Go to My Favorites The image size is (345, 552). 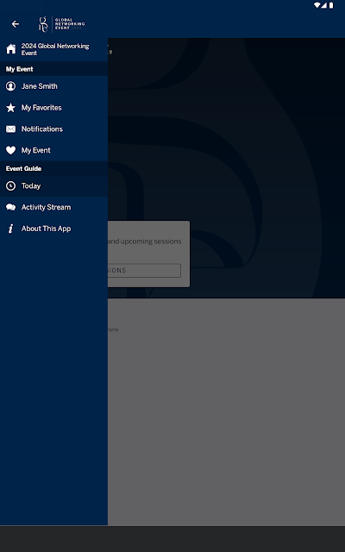point(53,108)
